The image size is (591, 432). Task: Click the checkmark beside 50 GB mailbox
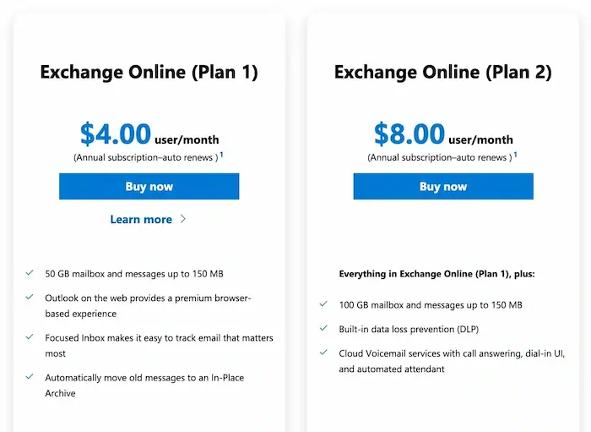[x=30, y=274]
